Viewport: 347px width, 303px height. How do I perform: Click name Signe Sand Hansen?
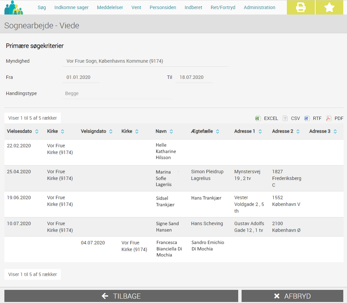(x=167, y=227)
